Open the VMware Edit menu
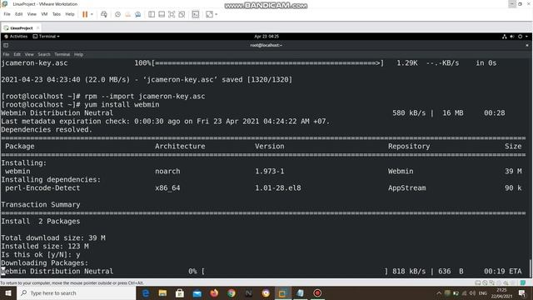This screenshot has width=533, height=300. pyautogui.click(x=18, y=14)
